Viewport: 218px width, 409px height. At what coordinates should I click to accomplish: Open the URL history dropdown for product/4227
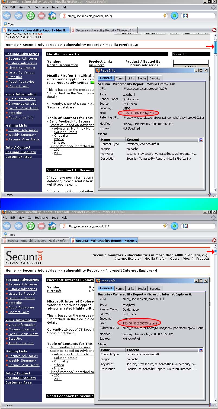click(165, 16)
